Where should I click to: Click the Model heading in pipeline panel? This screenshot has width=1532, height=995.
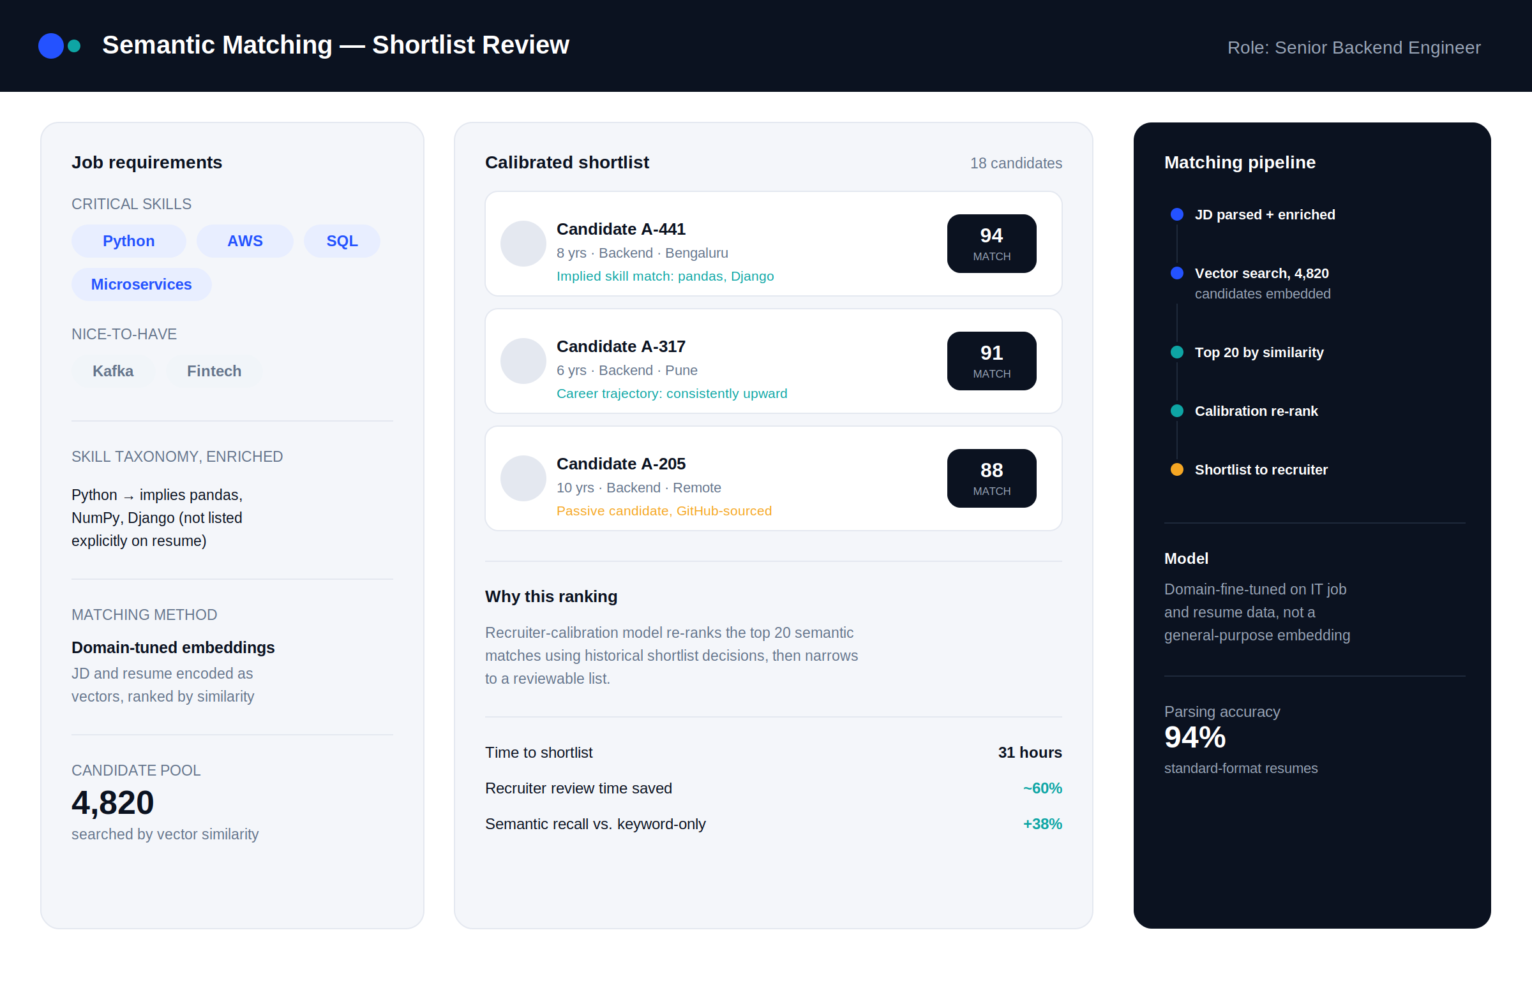click(x=1185, y=559)
